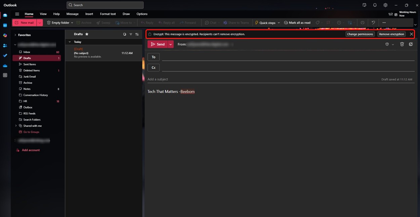The width and height of the screenshot is (420, 217).
Task: Click the Change permissions button
Action: click(x=360, y=34)
